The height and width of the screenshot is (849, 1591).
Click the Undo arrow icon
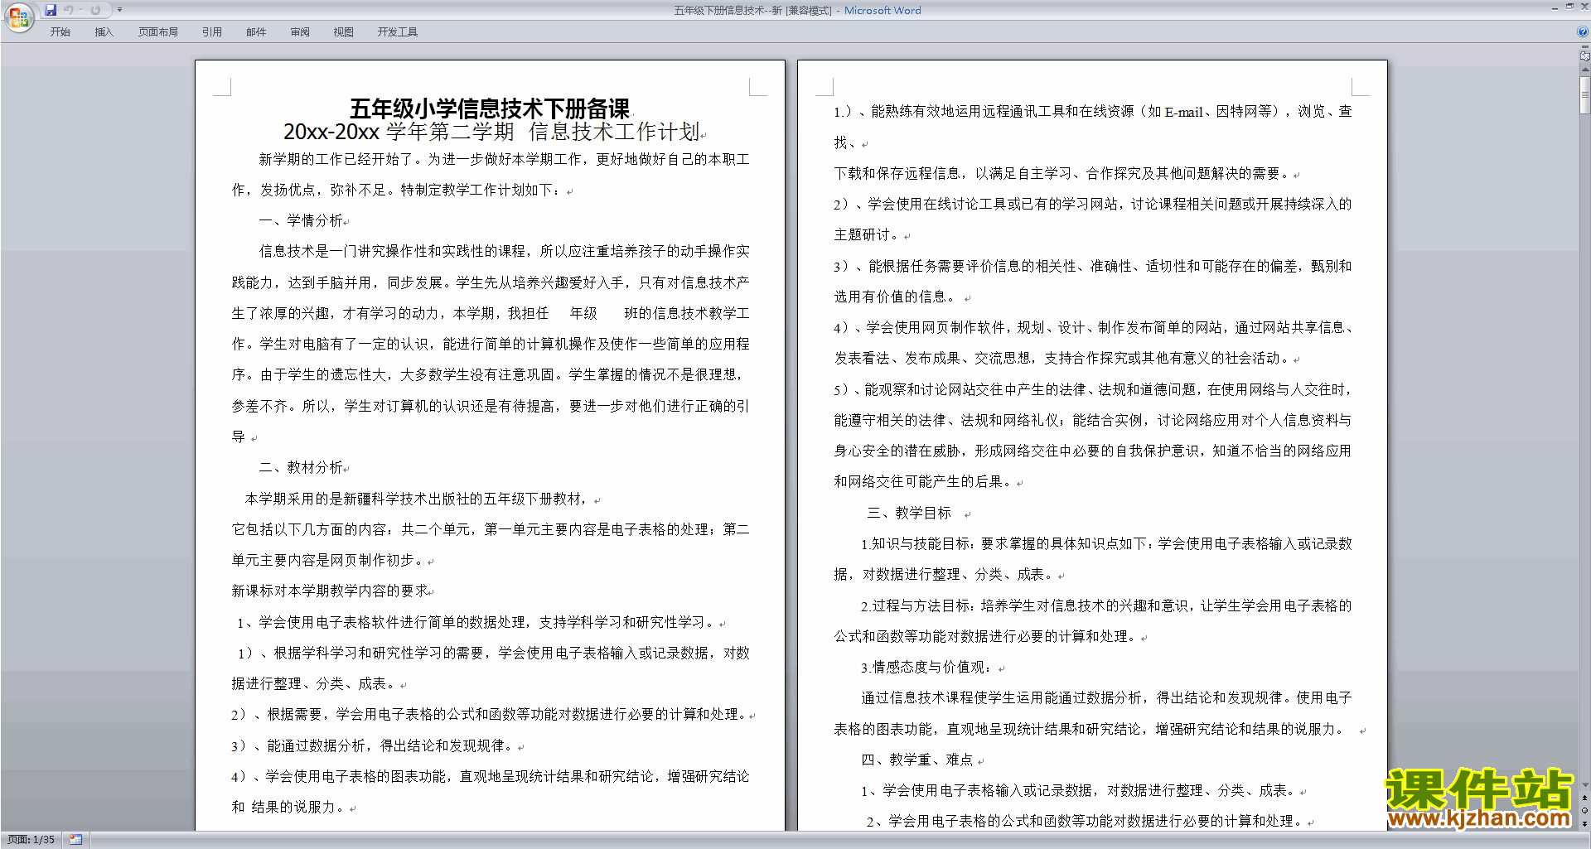coord(68,10)
